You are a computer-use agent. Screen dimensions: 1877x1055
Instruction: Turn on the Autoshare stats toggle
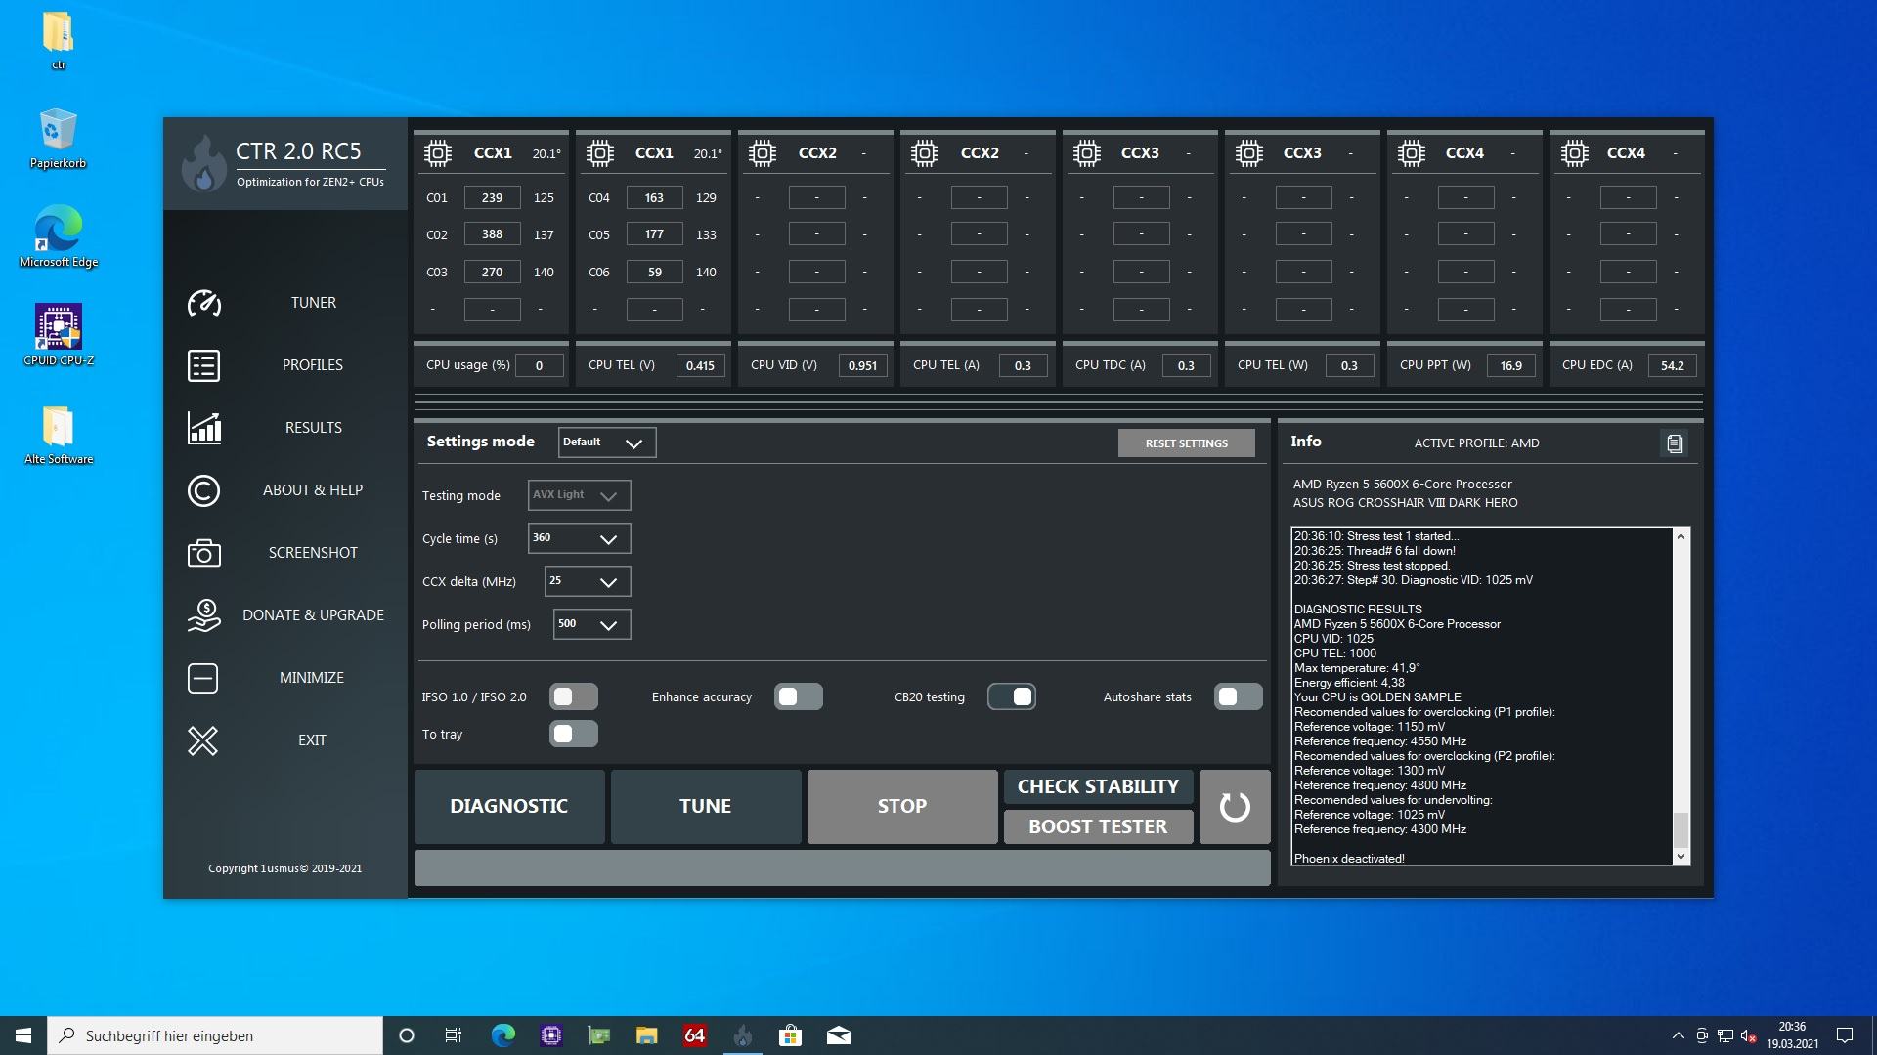tap(1238, 696)
